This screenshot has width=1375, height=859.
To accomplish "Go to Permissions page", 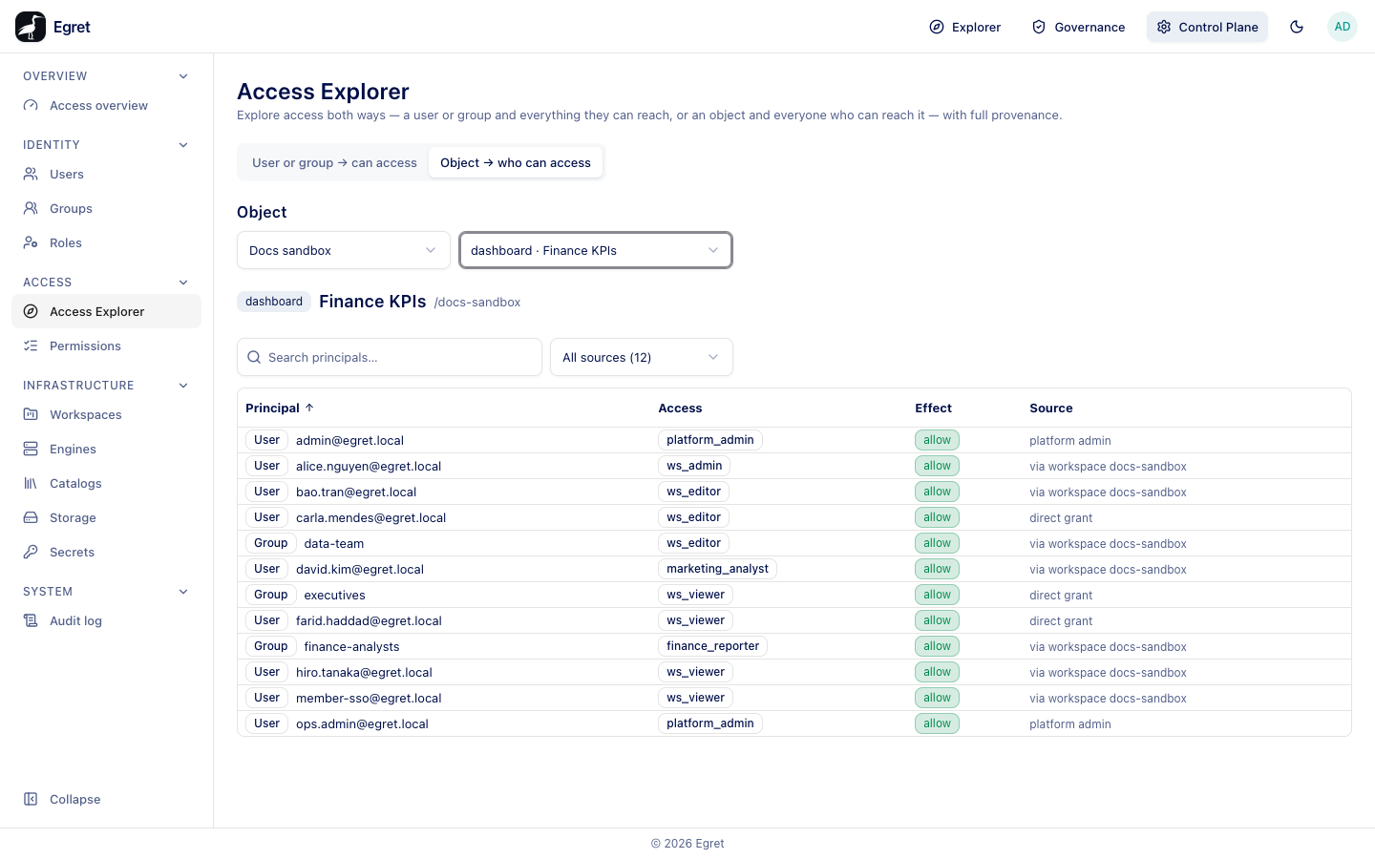I will [x=107, y=346].
